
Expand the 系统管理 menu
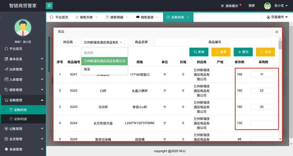click(x=42, y=149)
